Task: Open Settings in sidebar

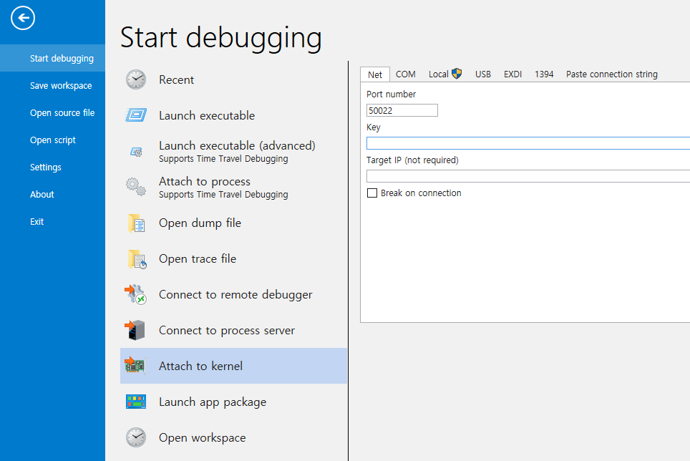Action: [x=53, y=168]
